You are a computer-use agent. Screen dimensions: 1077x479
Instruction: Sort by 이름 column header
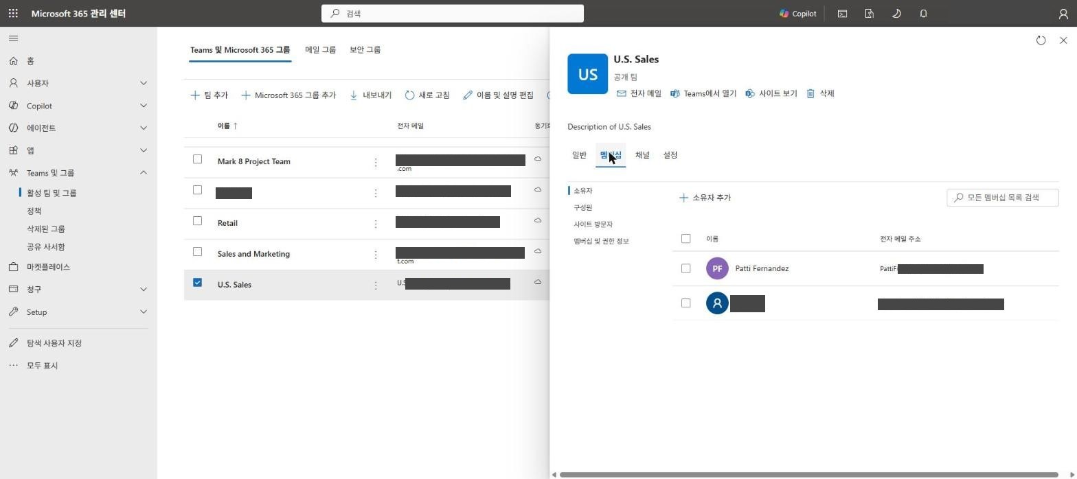coord(227,126)
